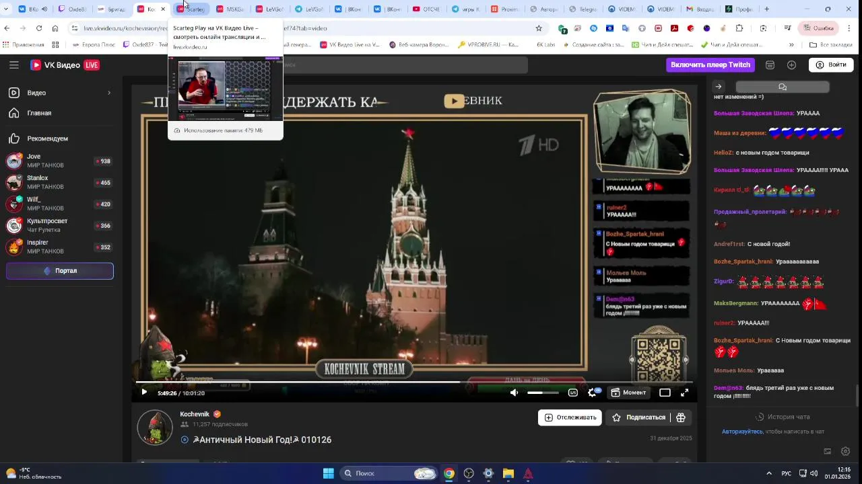The width and height of the screenshot is (862, 484).
Task: Open the Jove channel in recommendations
Action: [x=59, y=161]
